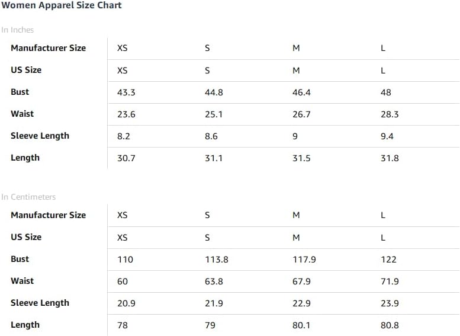Click the Sleeve Length header in centimeters table
The height and width of the screenshot is (336, 460).
(40, 303)
